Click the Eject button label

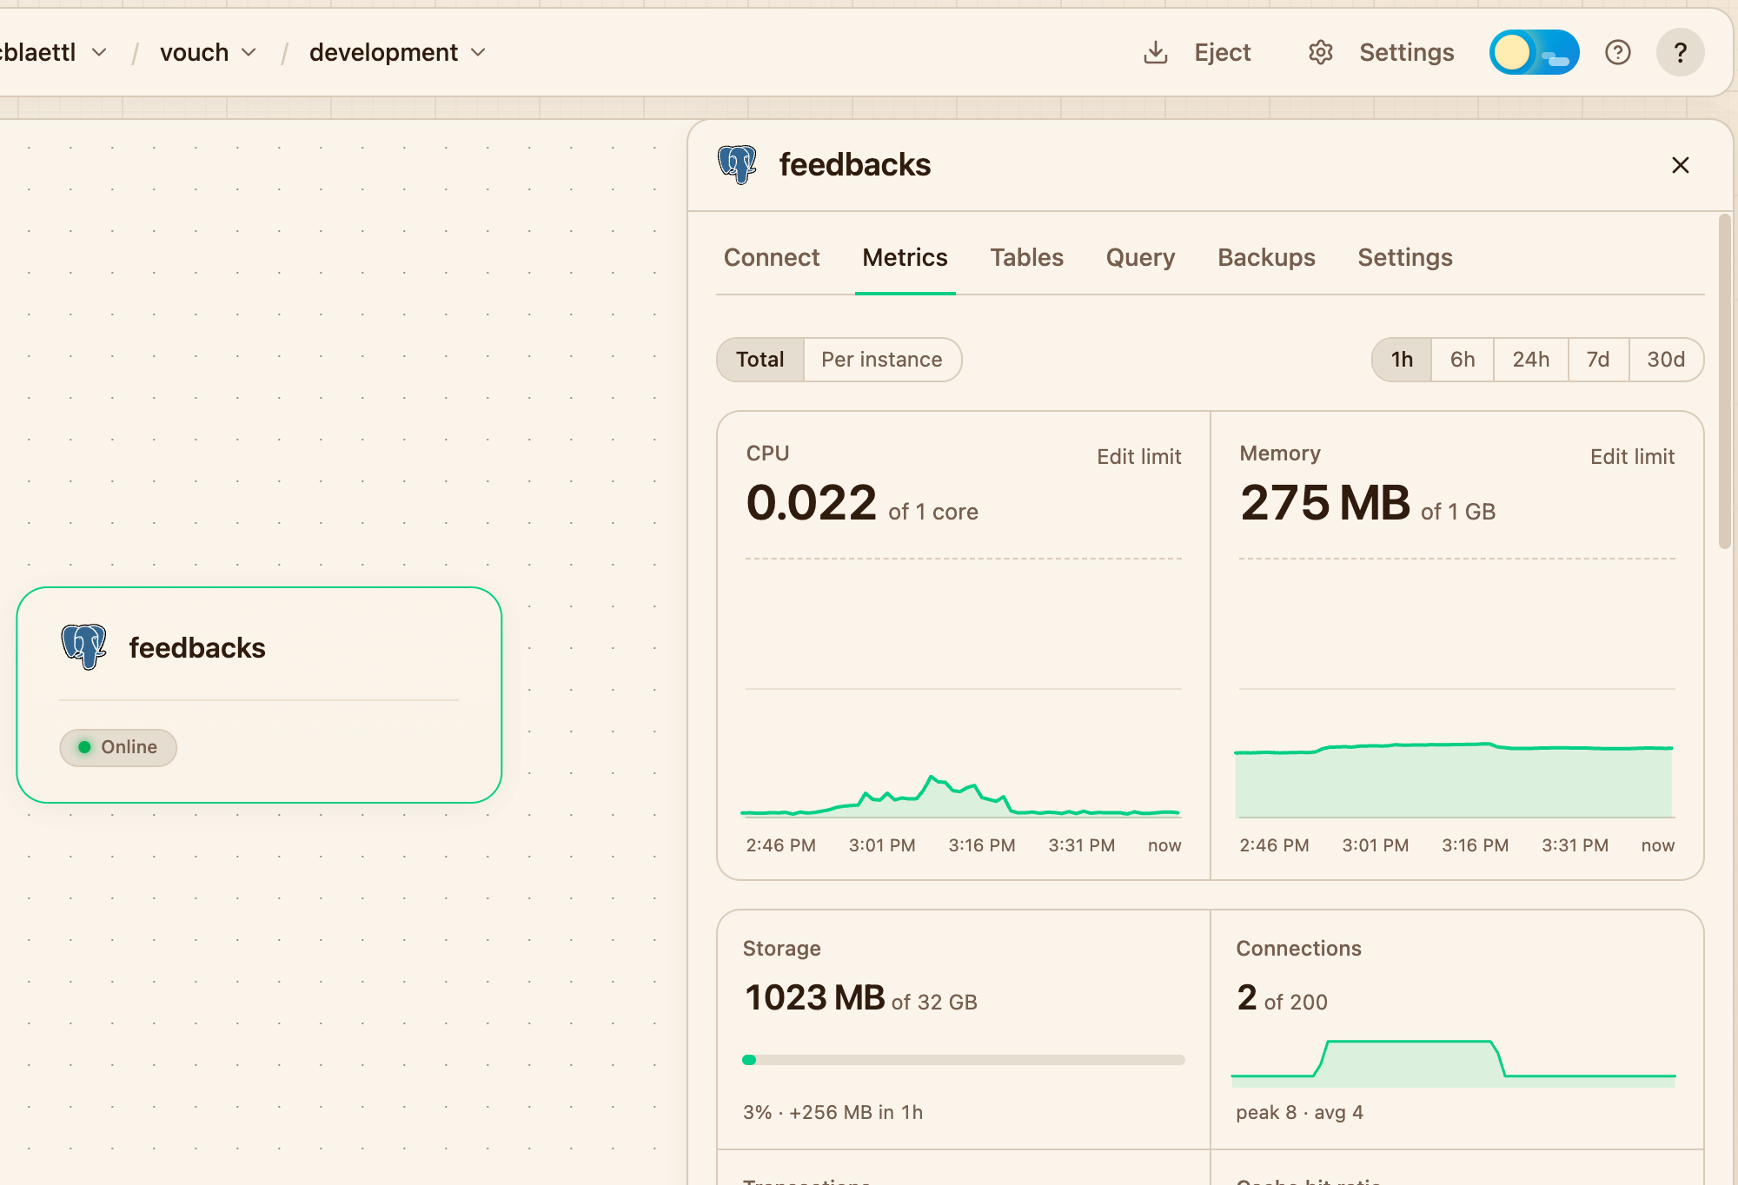(x=1222, y=53)
